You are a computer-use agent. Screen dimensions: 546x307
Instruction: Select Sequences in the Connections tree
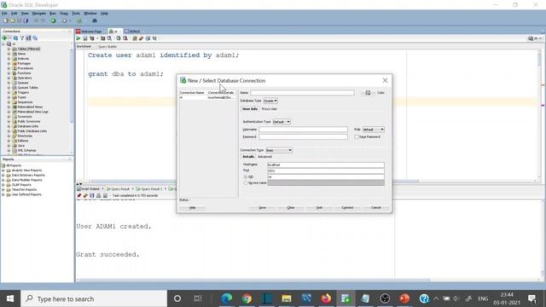(25, 102)
